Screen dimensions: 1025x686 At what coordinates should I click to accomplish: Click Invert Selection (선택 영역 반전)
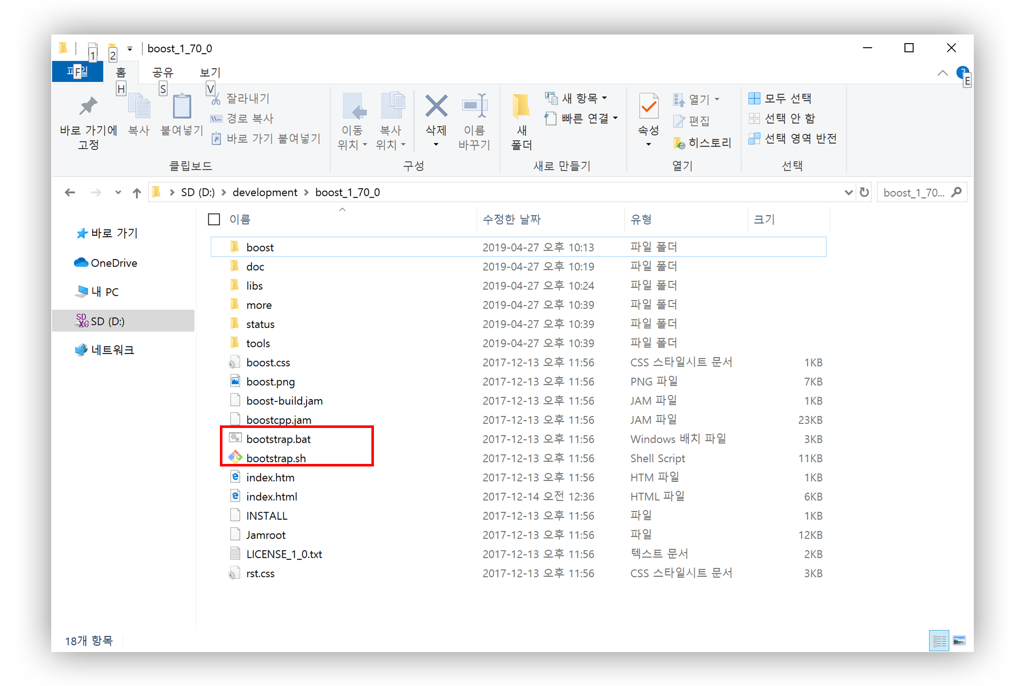click(x=800, y=138)
